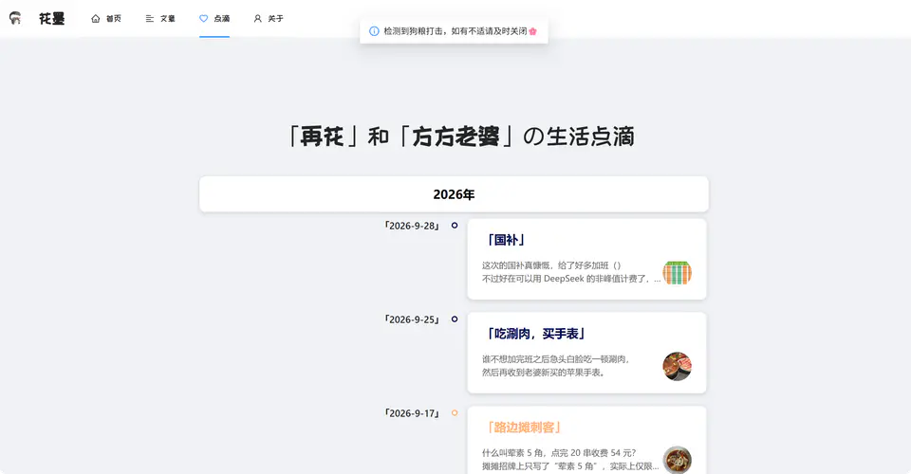Click the home icon beside 首页
911x474 pixels.
click(95, 19)
